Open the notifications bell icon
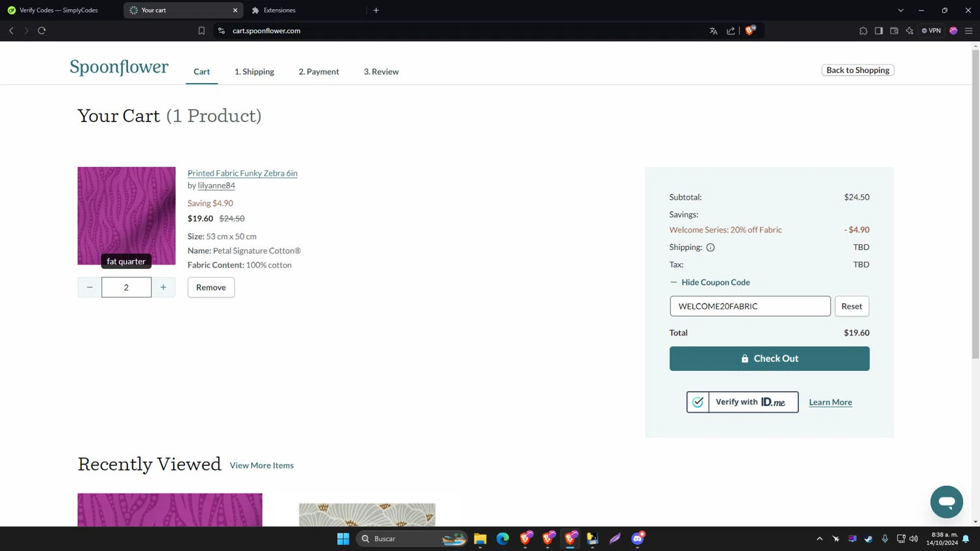The height and width of the screenshot is (551, 980). point(966,539)
